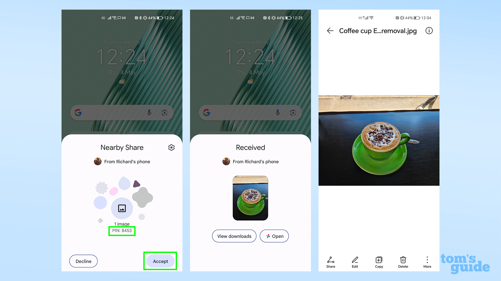
Task: Click the image transfer icon in Nearby Share
Action: (x=122, y=208)
